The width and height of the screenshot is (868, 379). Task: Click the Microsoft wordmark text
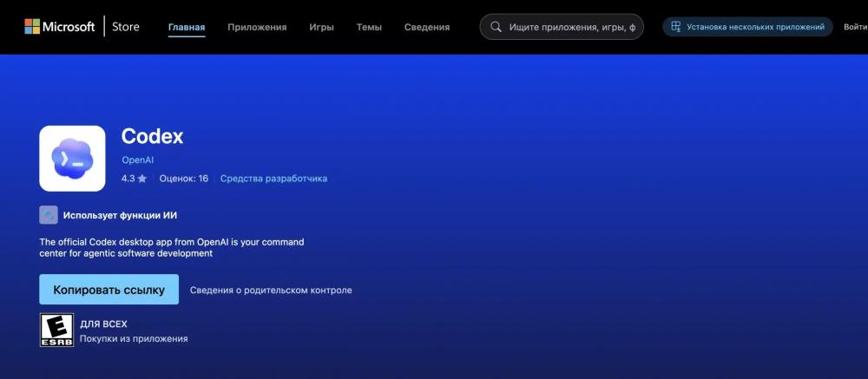(x=69, y=27)
